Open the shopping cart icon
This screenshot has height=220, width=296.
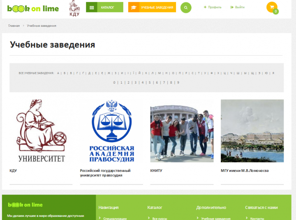272,7
